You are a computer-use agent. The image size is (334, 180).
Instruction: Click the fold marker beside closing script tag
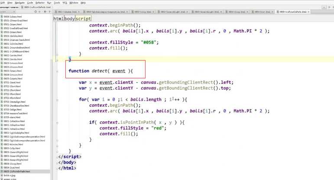tap(58, 157)
